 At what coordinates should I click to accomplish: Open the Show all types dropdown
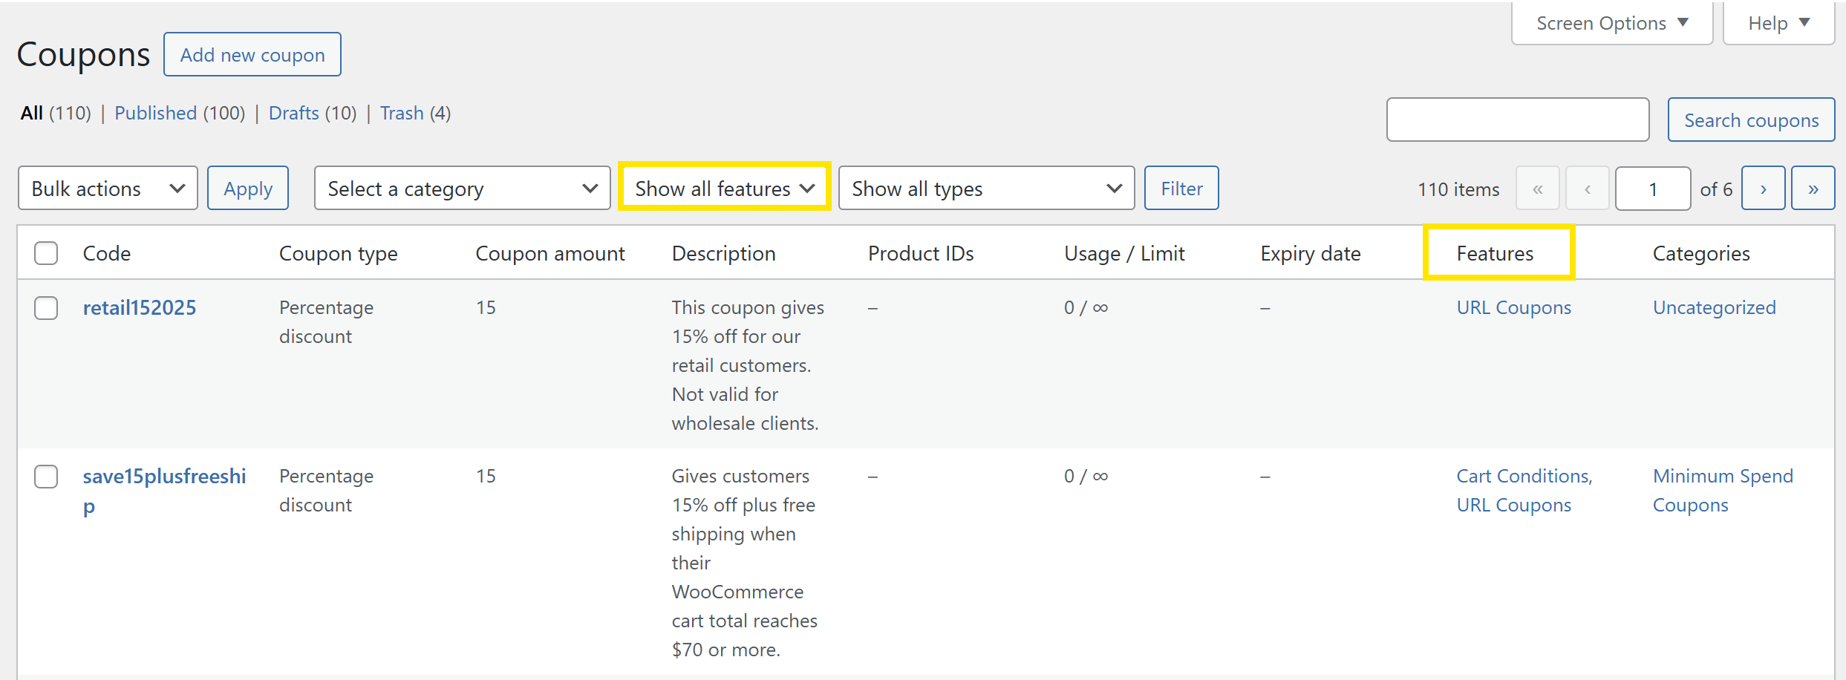tap(985, 189)
